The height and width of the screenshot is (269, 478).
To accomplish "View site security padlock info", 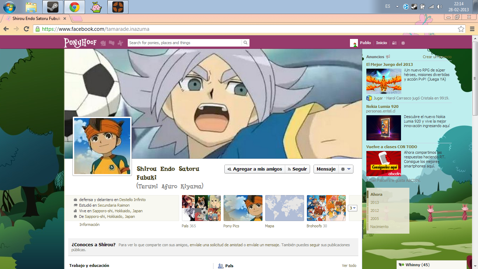I will 37,29.
